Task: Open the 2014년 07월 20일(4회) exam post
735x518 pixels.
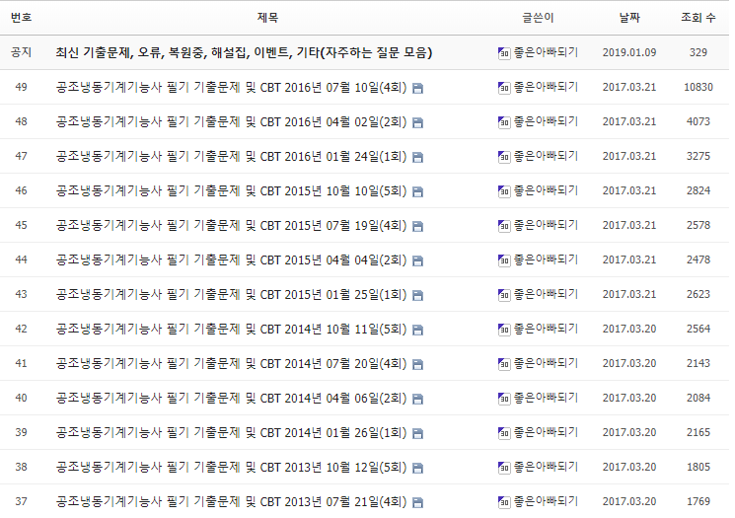Action: [x=231, y=363]
